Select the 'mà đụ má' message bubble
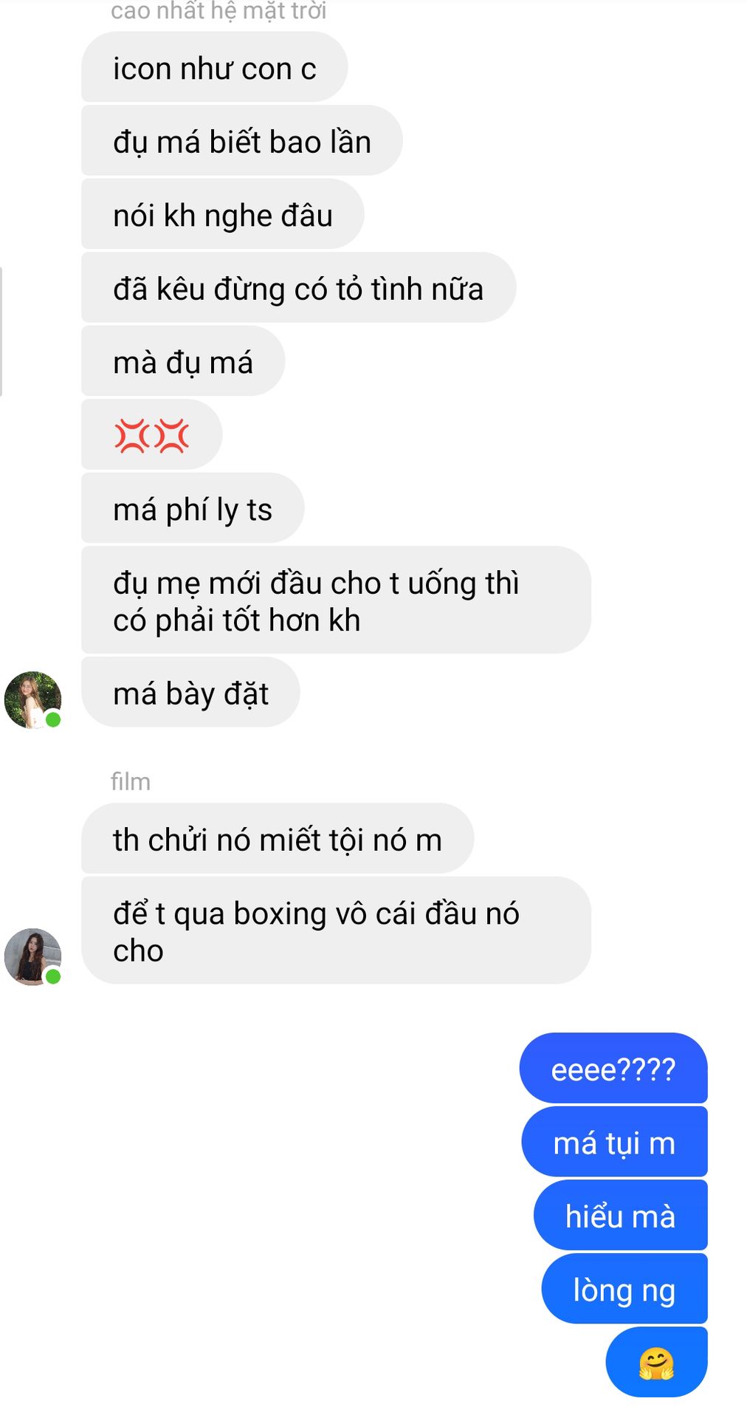Image resolution: width=747 pixels, height=1418 pixels. point(182,361)
